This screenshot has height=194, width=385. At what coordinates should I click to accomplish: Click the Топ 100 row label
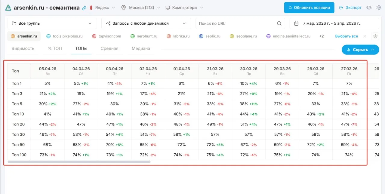point(19,155)
